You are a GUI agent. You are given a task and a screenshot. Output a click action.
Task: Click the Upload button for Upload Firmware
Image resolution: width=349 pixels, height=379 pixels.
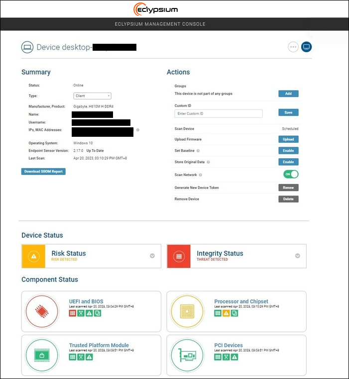pyautogui.click(x=288, y=139)
